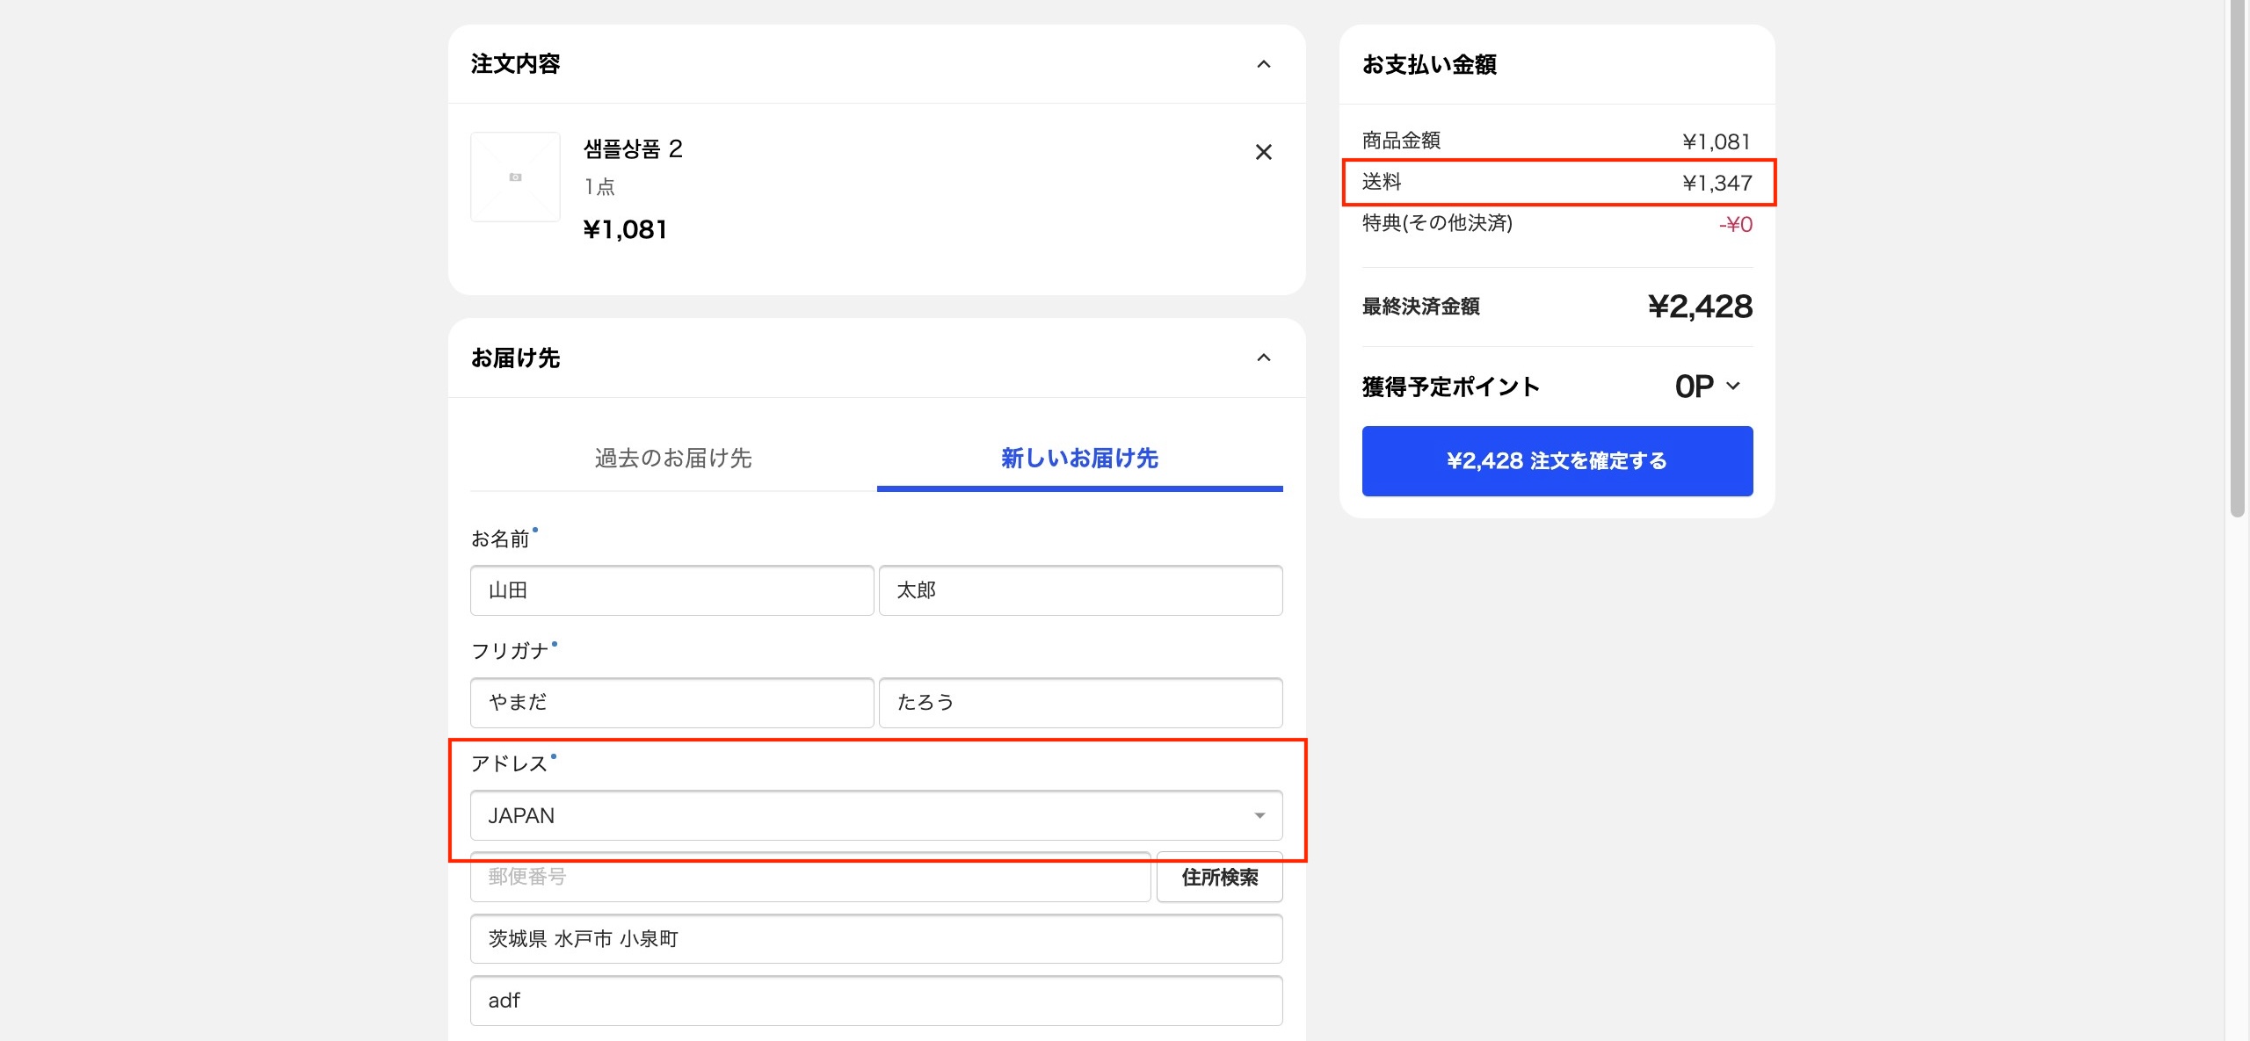Click the 送料 ¥1,347 value
The width and height of the screenshot is (2250, 1041).
[x=1717, y=183]
